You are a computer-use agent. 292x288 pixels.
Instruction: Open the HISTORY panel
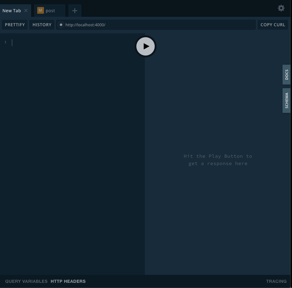[42, 25]
